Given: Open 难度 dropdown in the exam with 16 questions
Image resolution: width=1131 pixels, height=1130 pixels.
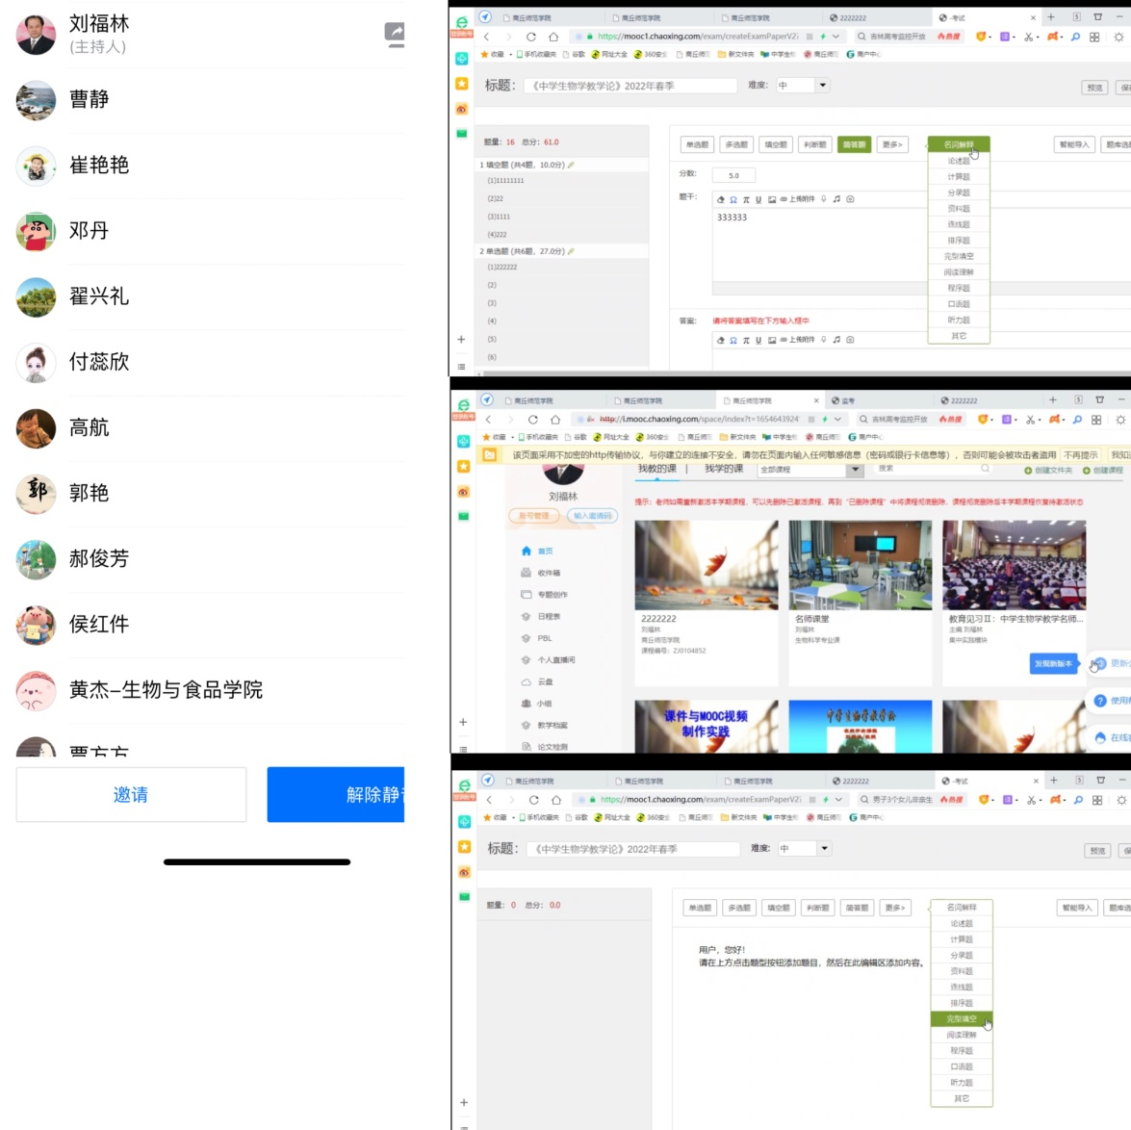Looking at the screenshot, I should 822,86.
